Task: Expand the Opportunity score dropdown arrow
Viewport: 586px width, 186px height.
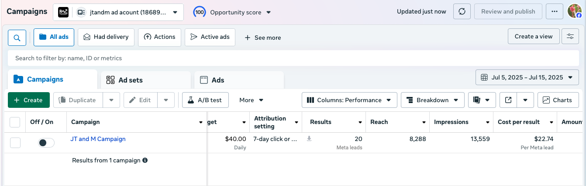Action: pos(269,12)
